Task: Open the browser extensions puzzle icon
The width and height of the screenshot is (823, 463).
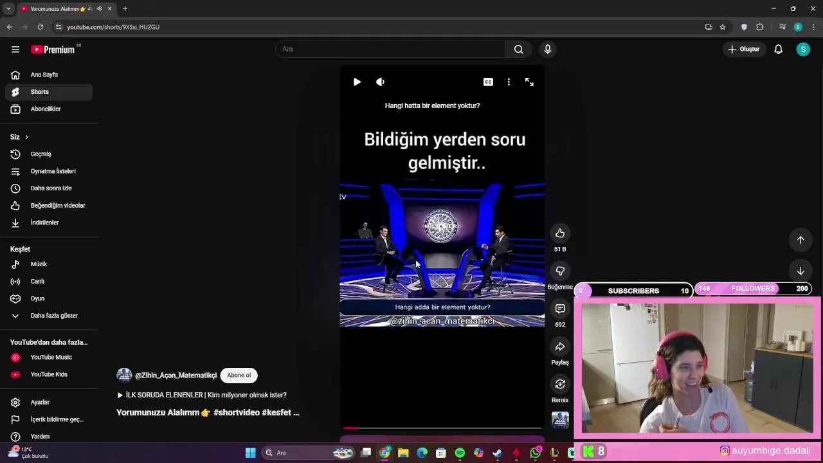Action: 759,27
